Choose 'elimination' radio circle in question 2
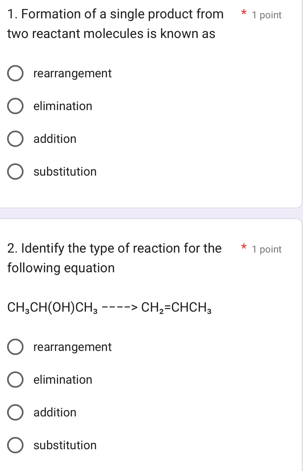The image size is (303, 471). (x=15, y=380)
